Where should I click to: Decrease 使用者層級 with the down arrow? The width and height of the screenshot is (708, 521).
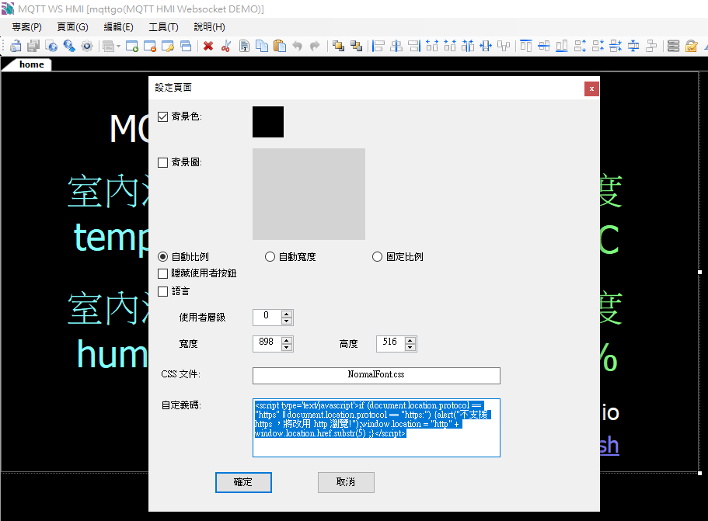(x=287, y=321)
